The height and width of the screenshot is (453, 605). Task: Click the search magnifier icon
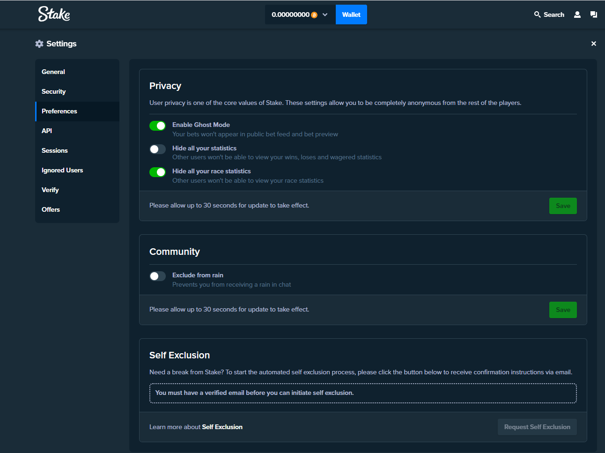[537, 15]
